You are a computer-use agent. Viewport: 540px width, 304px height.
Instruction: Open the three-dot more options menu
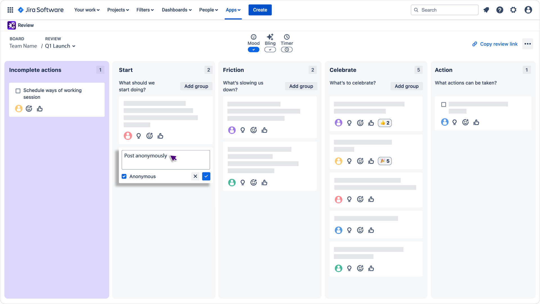point(528,44)
